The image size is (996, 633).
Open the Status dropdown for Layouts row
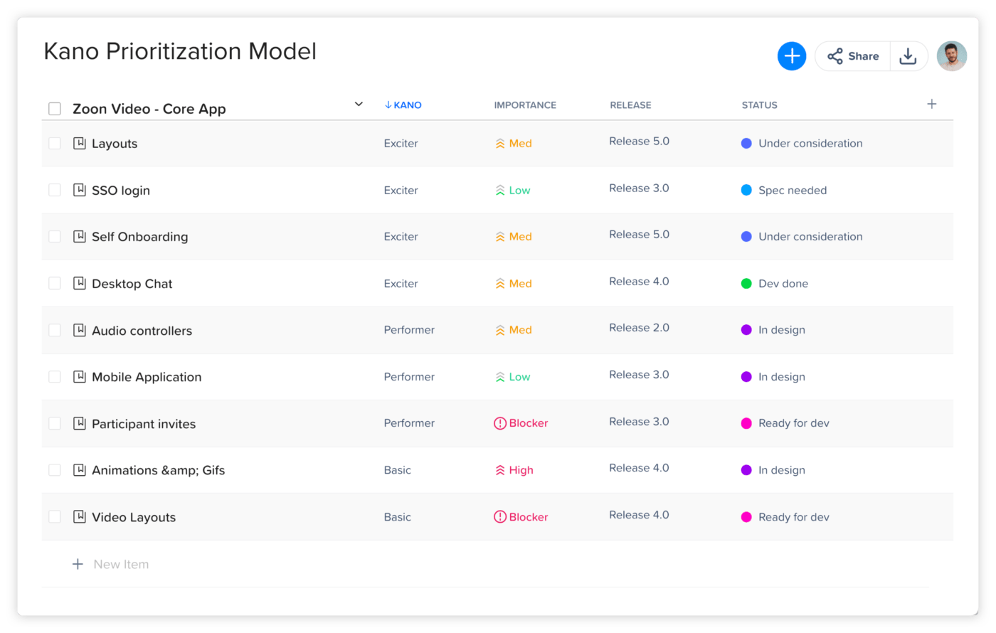(810, 143)
